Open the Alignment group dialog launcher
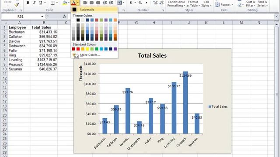This screenshot has width=280, height=157. click(x=123, y=10)
